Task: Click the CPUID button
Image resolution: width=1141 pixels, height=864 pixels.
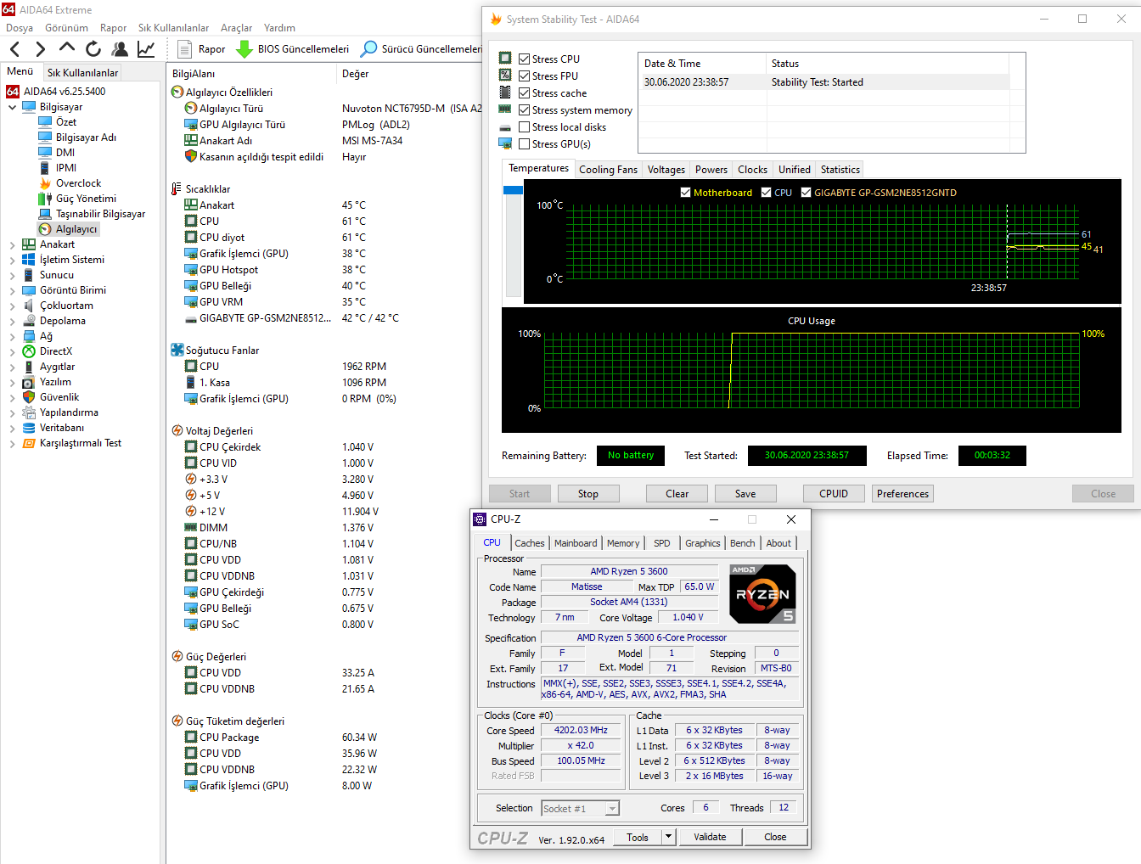Action: 834,494
